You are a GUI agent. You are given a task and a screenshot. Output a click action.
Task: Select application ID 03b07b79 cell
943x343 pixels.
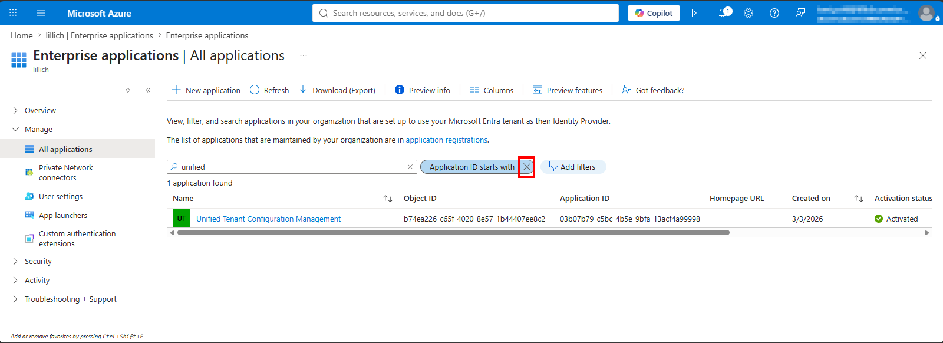pos(630,219)
